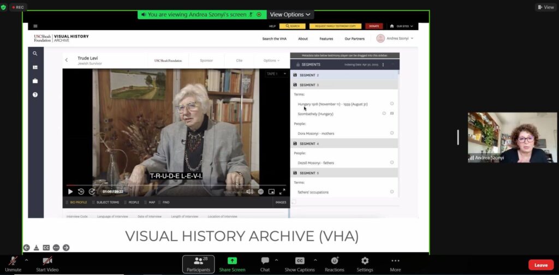Play the testimony video
This screenshot has width=559, height=275.
(70, 192)
